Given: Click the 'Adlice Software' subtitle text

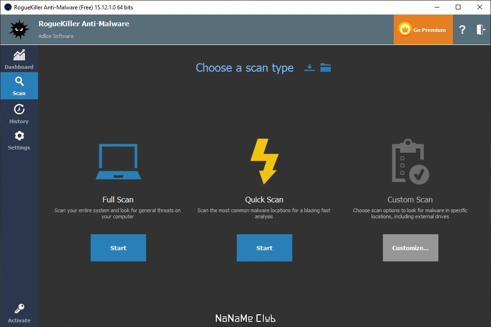Looking at the screenshot, I should point(56,36).
